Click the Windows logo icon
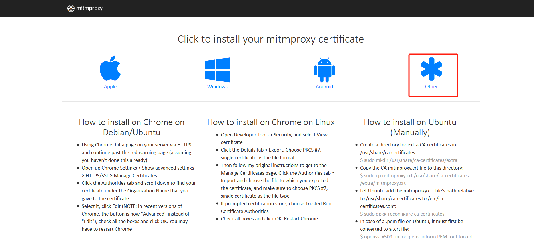534x243 pixels. pyautogui.click(x=217, y=70)
